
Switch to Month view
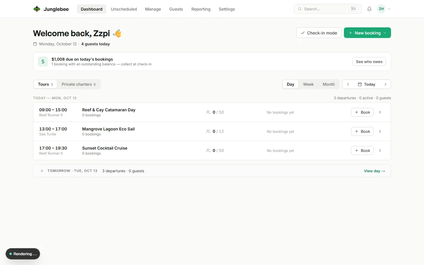coord(329,84)
